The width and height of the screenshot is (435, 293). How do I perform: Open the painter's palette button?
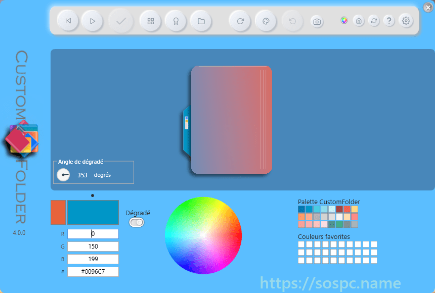(x=266, y=21)
